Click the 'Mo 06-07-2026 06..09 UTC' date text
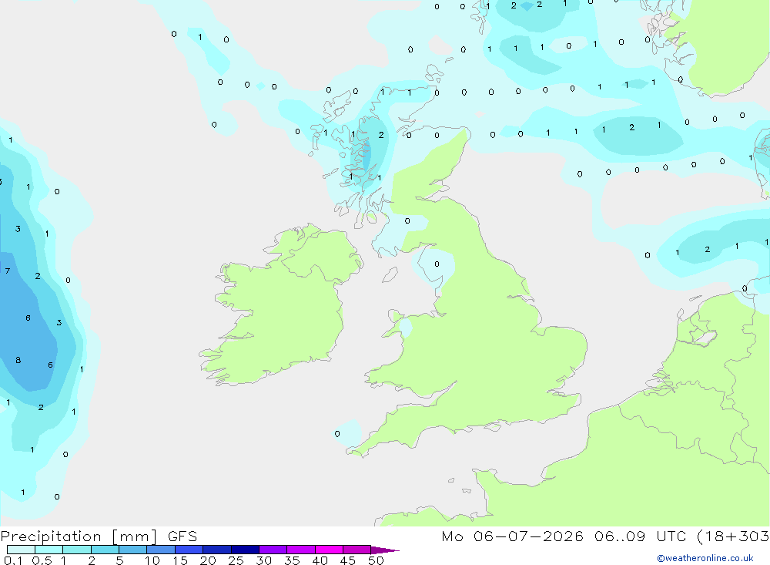 tap(564, 536)
